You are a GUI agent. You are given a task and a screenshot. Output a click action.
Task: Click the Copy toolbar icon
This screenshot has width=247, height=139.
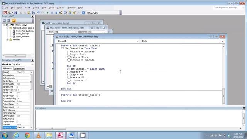click(25, 12)
